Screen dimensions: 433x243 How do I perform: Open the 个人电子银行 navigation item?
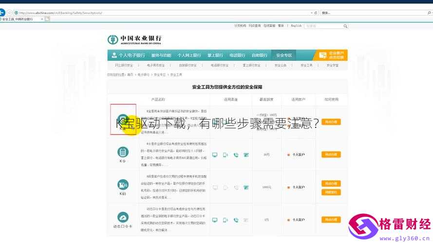(129, 55)
